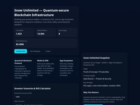
Task: Click the Live Wallets stat card
Action: click(x=24, y=32)
